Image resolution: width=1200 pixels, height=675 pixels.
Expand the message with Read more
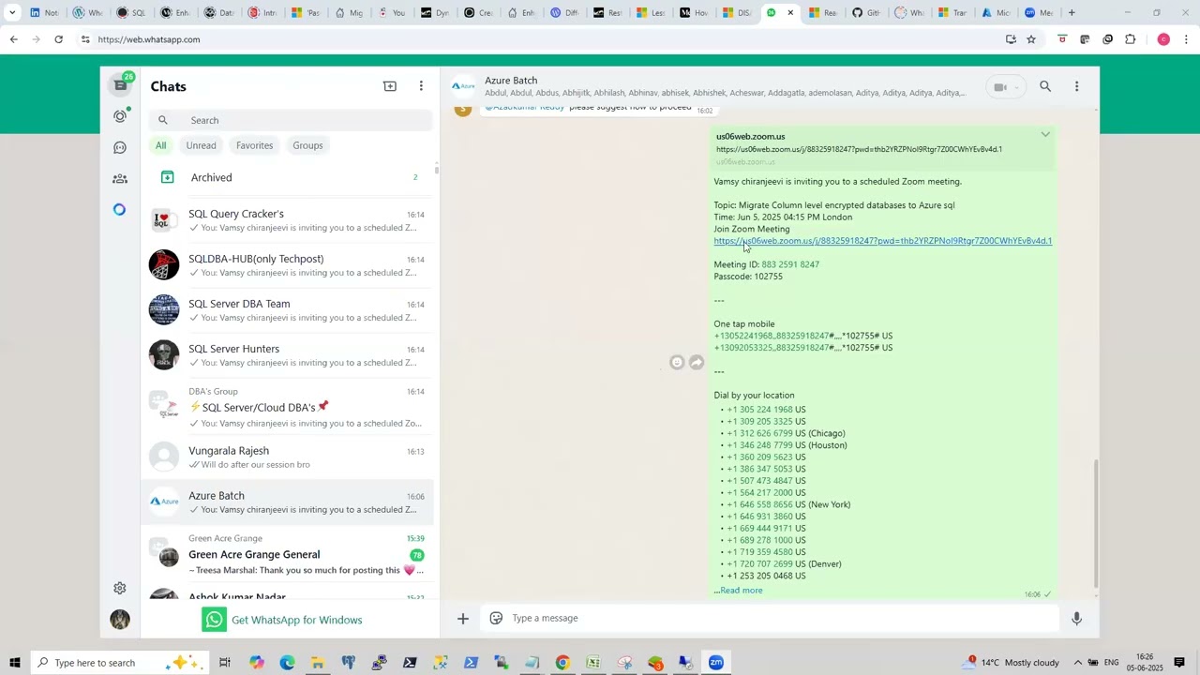[741, 591]
